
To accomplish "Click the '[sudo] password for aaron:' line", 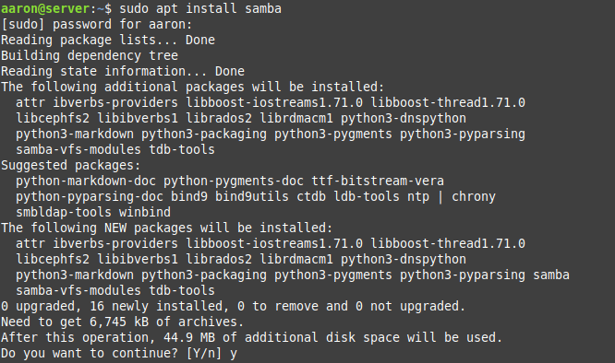I will (96, 25).
